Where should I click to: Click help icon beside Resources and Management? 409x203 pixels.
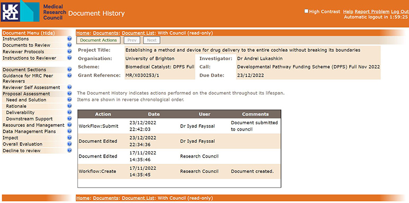(69, 125)
